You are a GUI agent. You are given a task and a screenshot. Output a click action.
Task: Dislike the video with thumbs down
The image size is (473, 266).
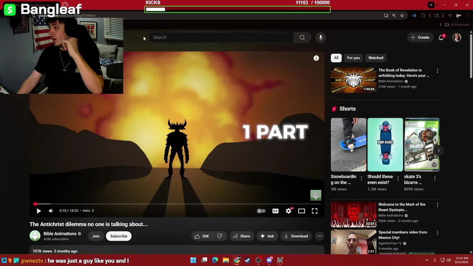pos(220,236)
